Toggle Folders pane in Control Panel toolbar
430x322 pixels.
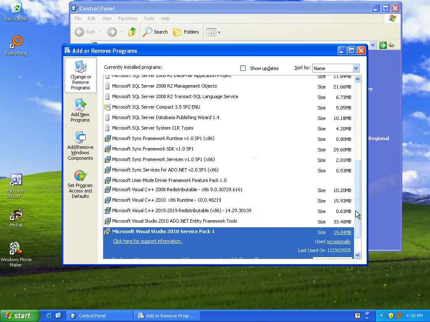point(186,32)
